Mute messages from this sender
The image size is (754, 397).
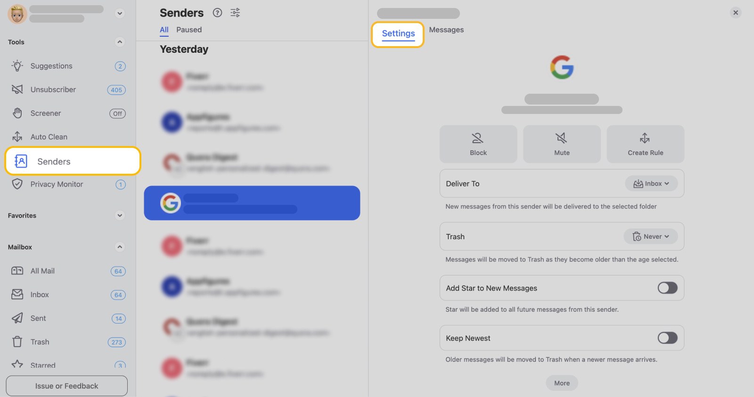(x=561, y=144)
